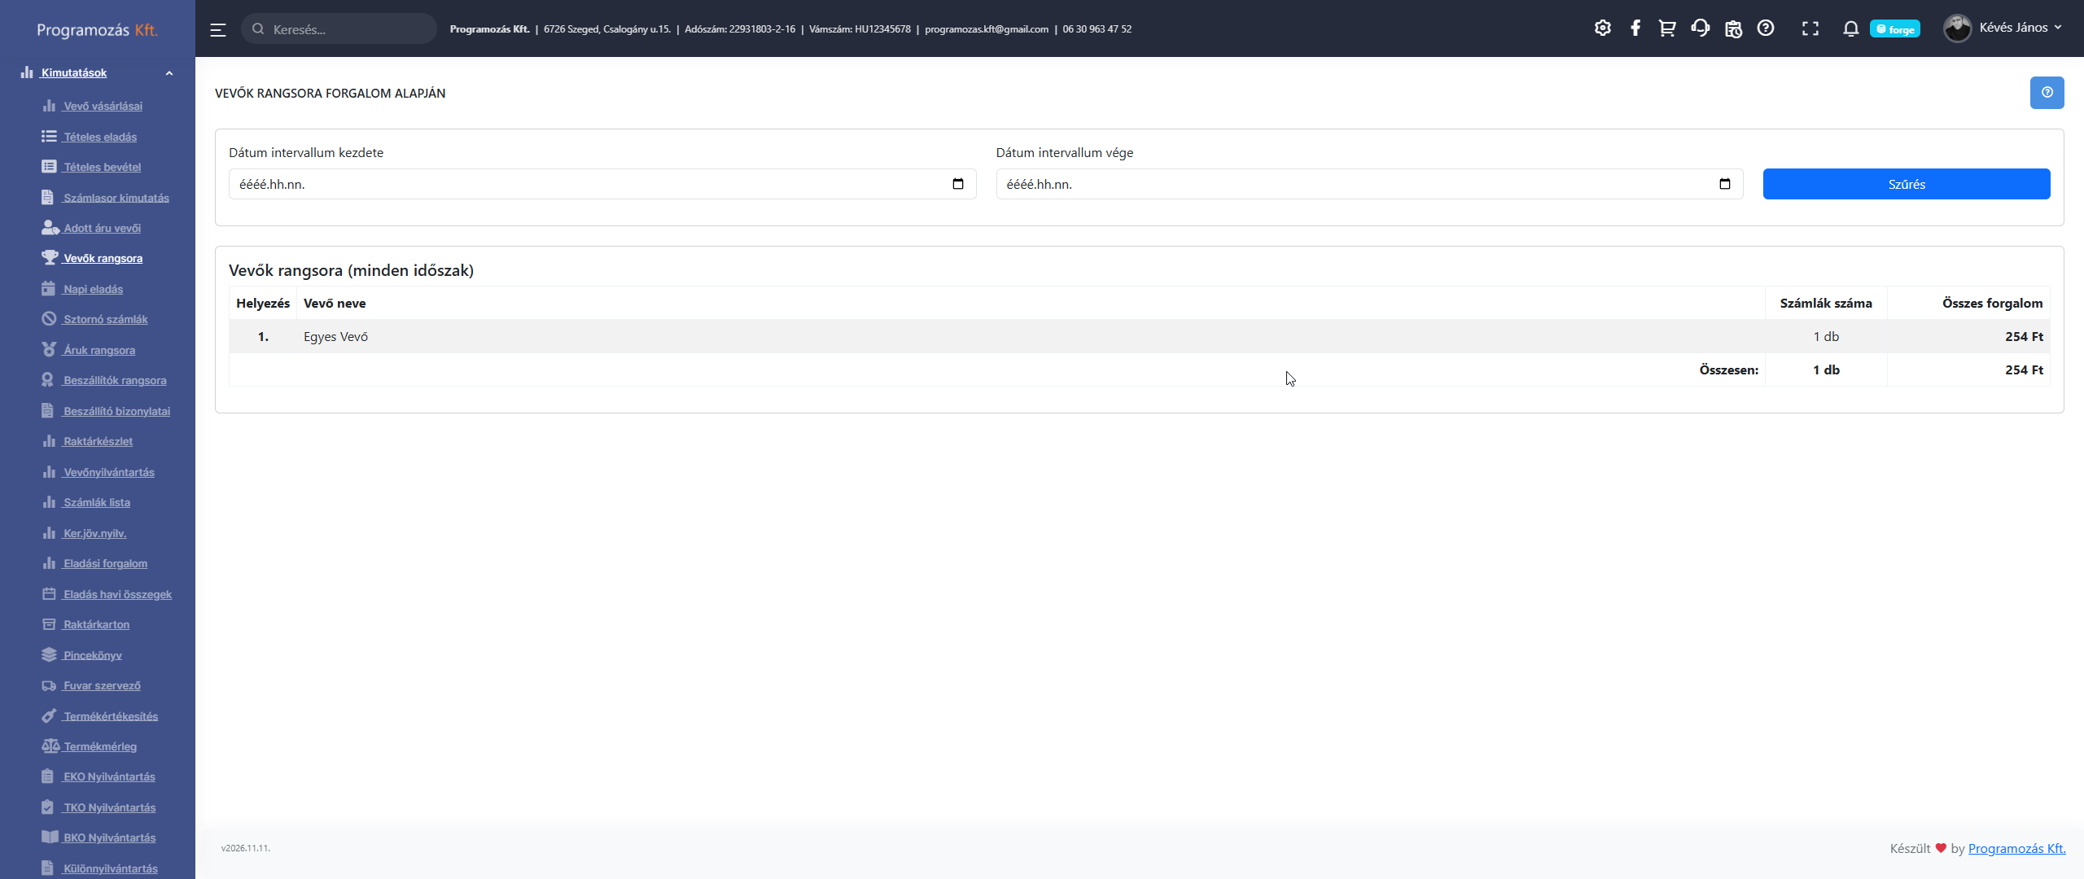Click the headset support icon

pos(1700,28)
